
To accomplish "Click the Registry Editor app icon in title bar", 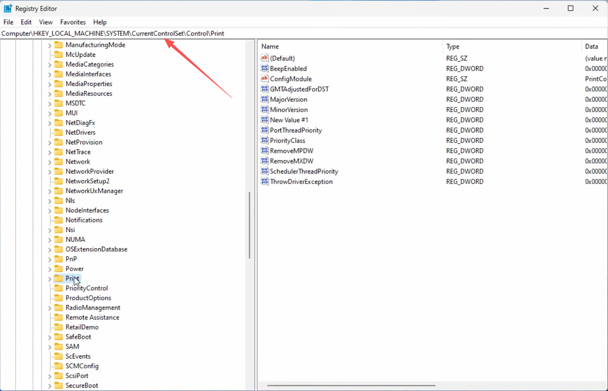I will (8, 8).
